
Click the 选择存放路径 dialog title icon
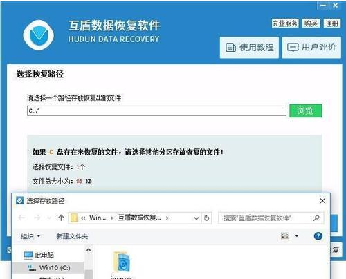pyautogui.click(x=20, y=201)
